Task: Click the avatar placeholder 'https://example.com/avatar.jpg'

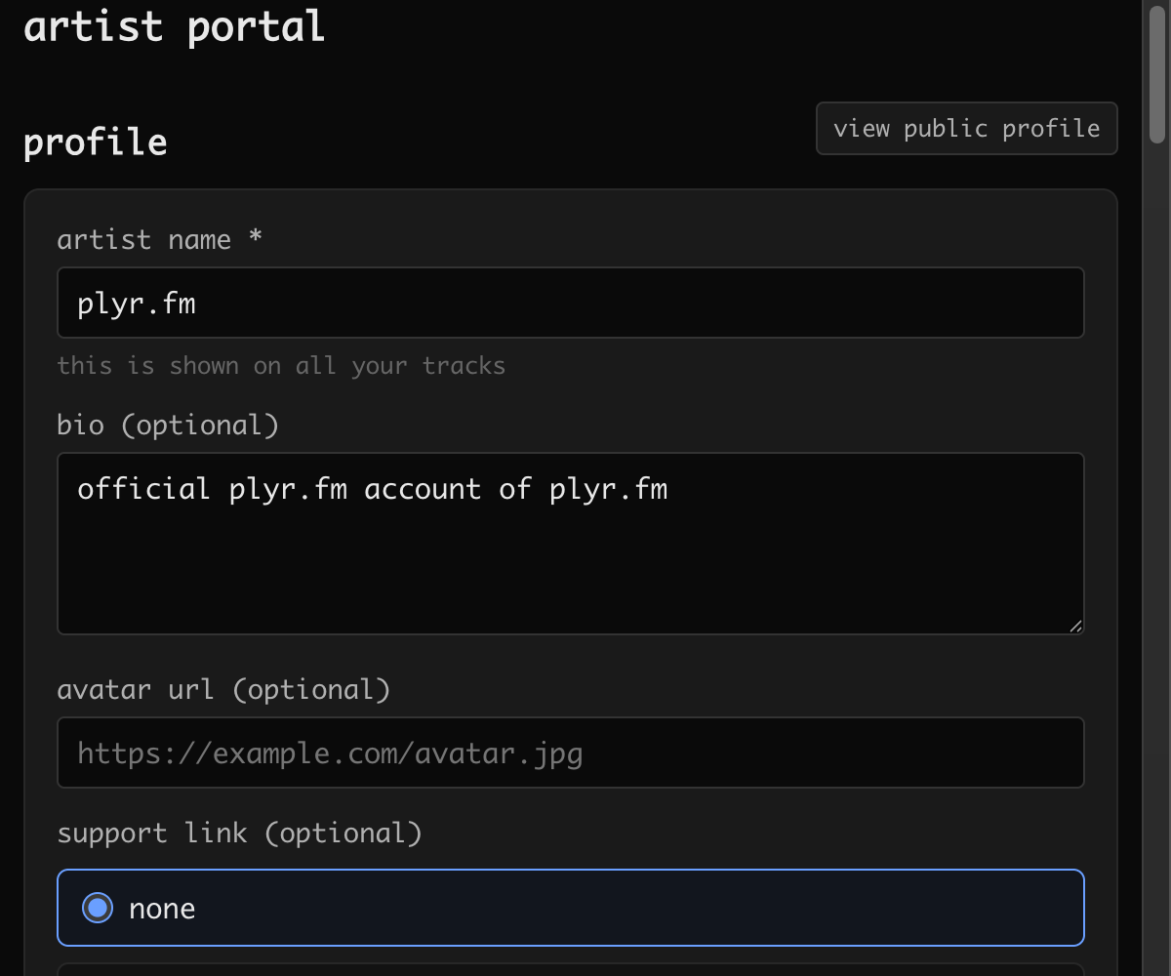Action: pos(327,752)
